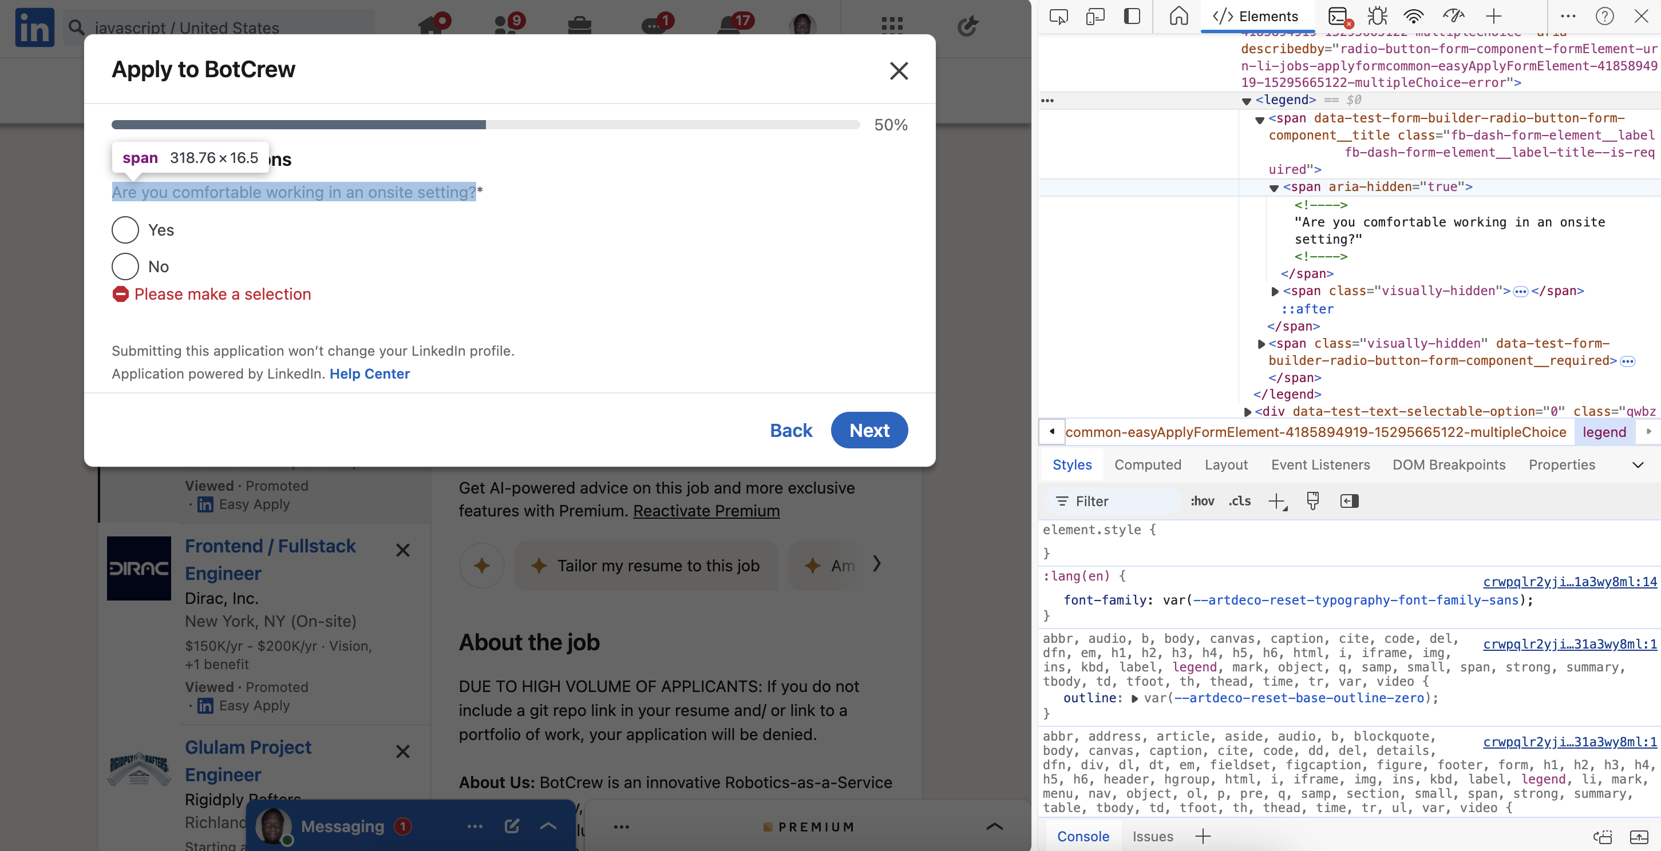The width and height of the screenshot is (1661, 851).
Task: Open the DevTools Welcome home icon
Action: tap(1178, 16)
